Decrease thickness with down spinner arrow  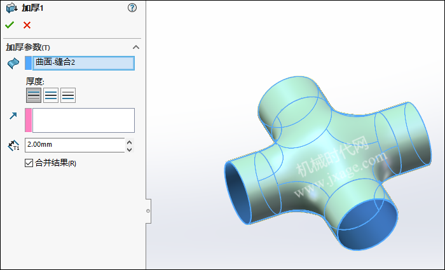(130, 149)
